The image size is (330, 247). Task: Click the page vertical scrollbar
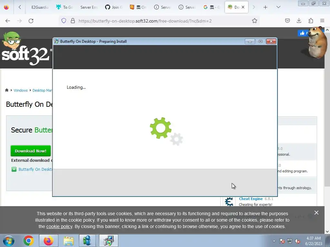pos(327,109)
